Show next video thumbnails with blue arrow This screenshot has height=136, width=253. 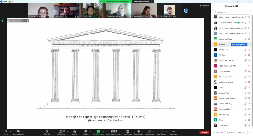[186, 10]
